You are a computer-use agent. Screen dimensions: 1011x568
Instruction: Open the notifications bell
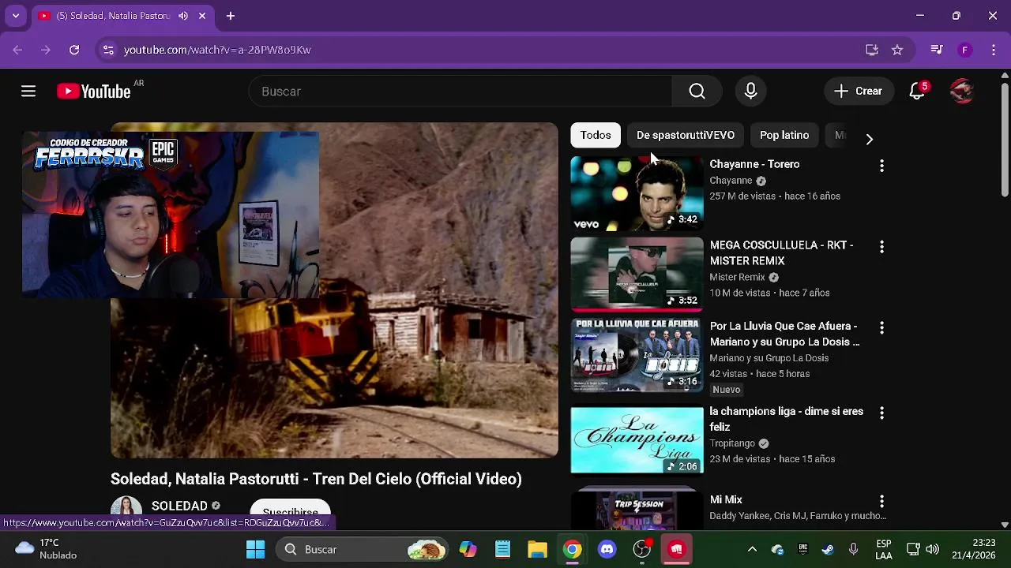pyautogui.click(x=917, y=92)
